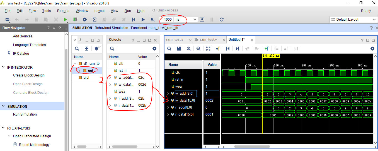Click waveform Zoom Fit icon
Viewport: 378px width, 151px height.
click(208, 49)
